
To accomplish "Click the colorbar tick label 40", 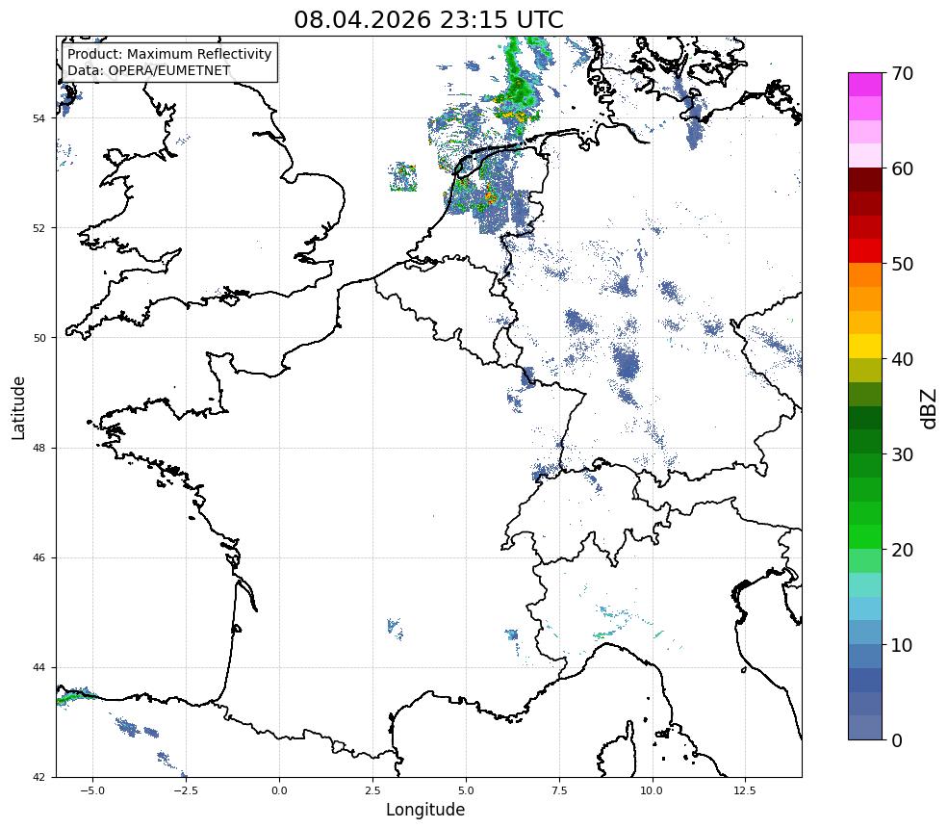I will pyautogui.click(x=902, y=359).
